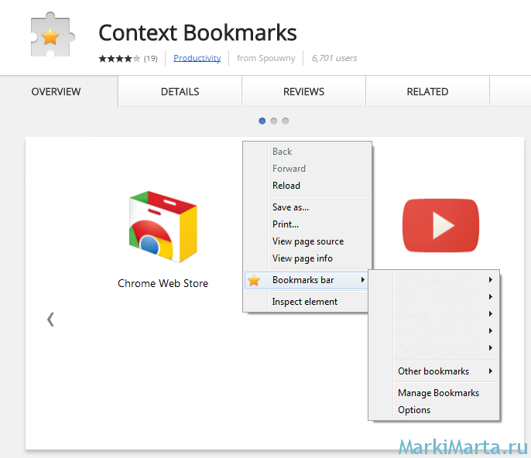Click the Context Bookmarks puzzle piece icon
Screen dimensions: 531x458
pyautogui.click(x=50, y=35)
